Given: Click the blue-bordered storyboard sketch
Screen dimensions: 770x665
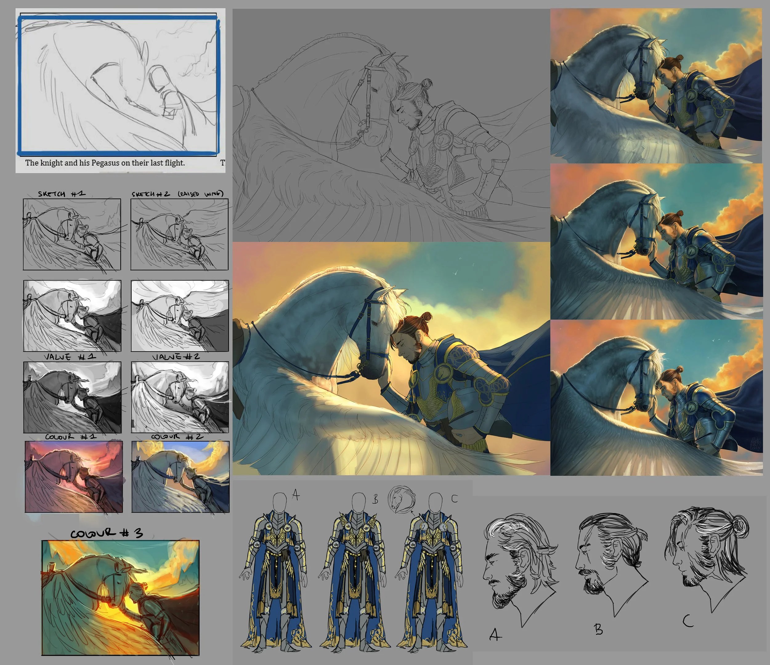Looking at the screenshot, I should click(119, 86).
